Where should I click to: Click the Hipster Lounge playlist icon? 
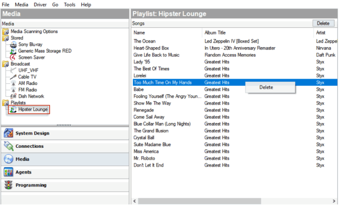point(13,110)
